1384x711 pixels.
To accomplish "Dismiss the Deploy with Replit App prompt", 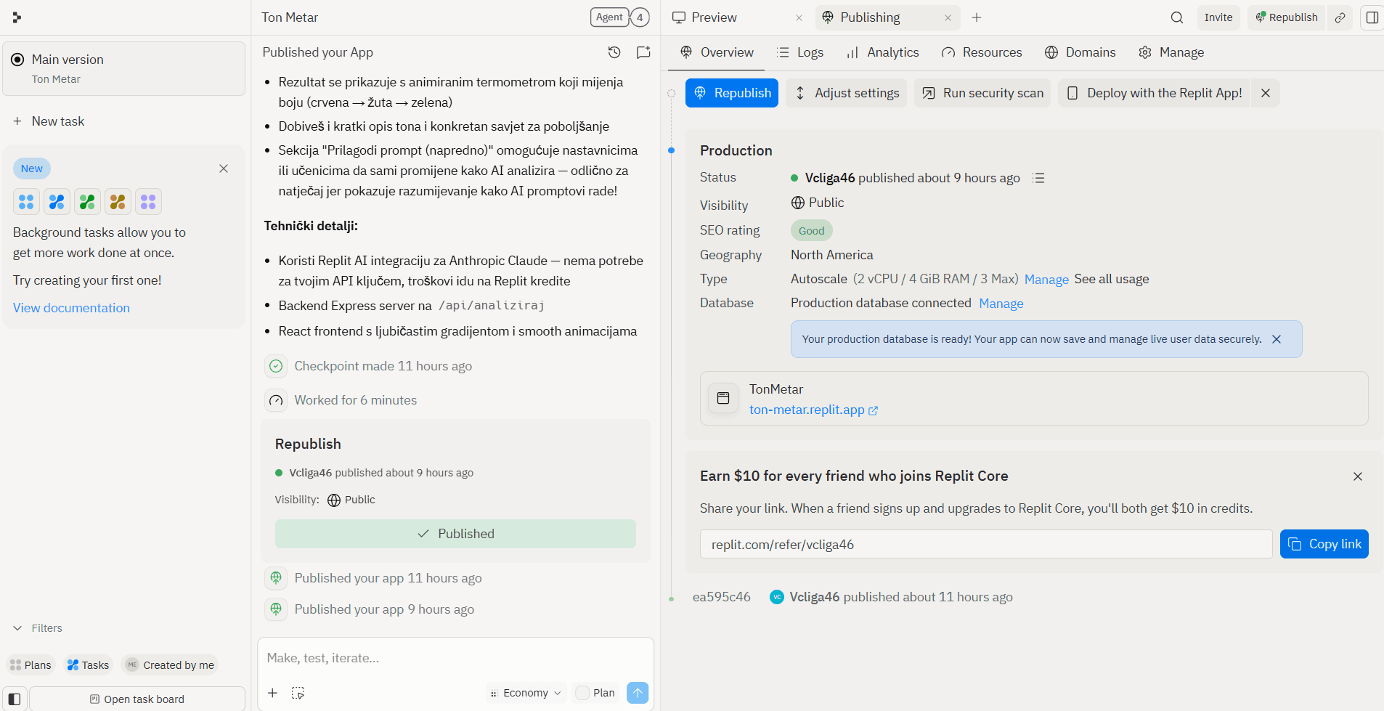I will (x=1266, y=93).
